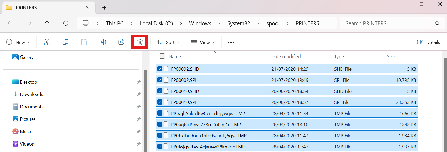The width and height of the screenshot is (447, 152).
Task: Click the Rename icon in toolbar
Action: tap(103, 42)
